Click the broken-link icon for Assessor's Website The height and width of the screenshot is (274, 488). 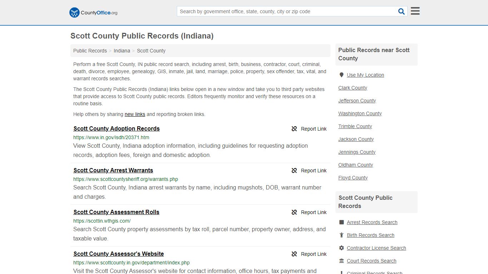tap(294, 254)
